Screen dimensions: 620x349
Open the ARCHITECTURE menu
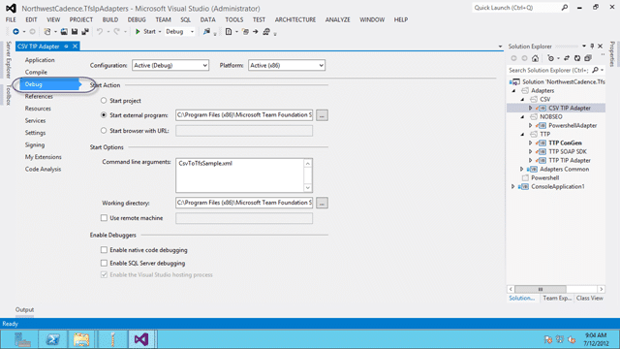click(295, 19)
